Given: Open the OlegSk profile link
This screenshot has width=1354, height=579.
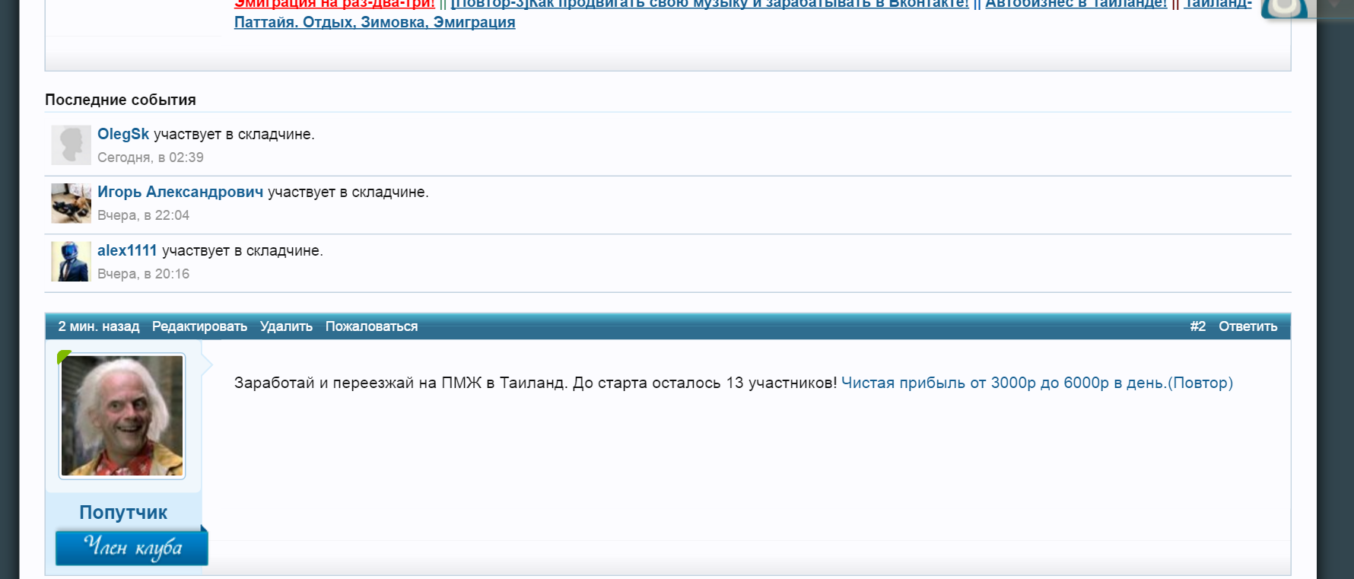Looking at the screenshot, I should 123,134.
